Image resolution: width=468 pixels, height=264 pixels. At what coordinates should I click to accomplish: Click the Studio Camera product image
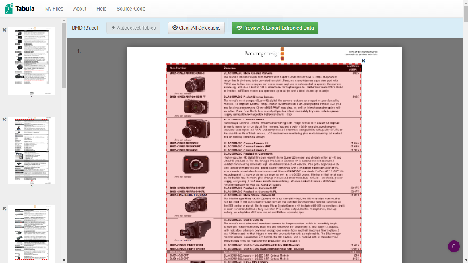point(195,229)
